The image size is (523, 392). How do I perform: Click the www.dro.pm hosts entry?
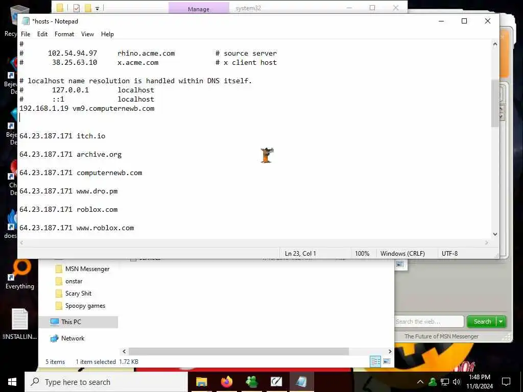coord(68,191)
